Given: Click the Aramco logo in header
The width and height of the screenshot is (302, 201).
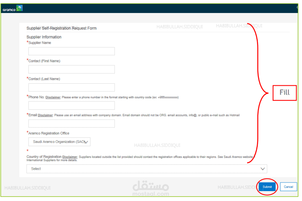Looking at the screenshot, I should click(x=13, y=8).
